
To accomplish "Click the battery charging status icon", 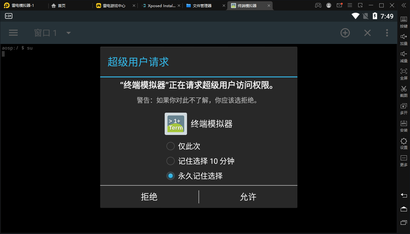I will (x=375, y=16).
